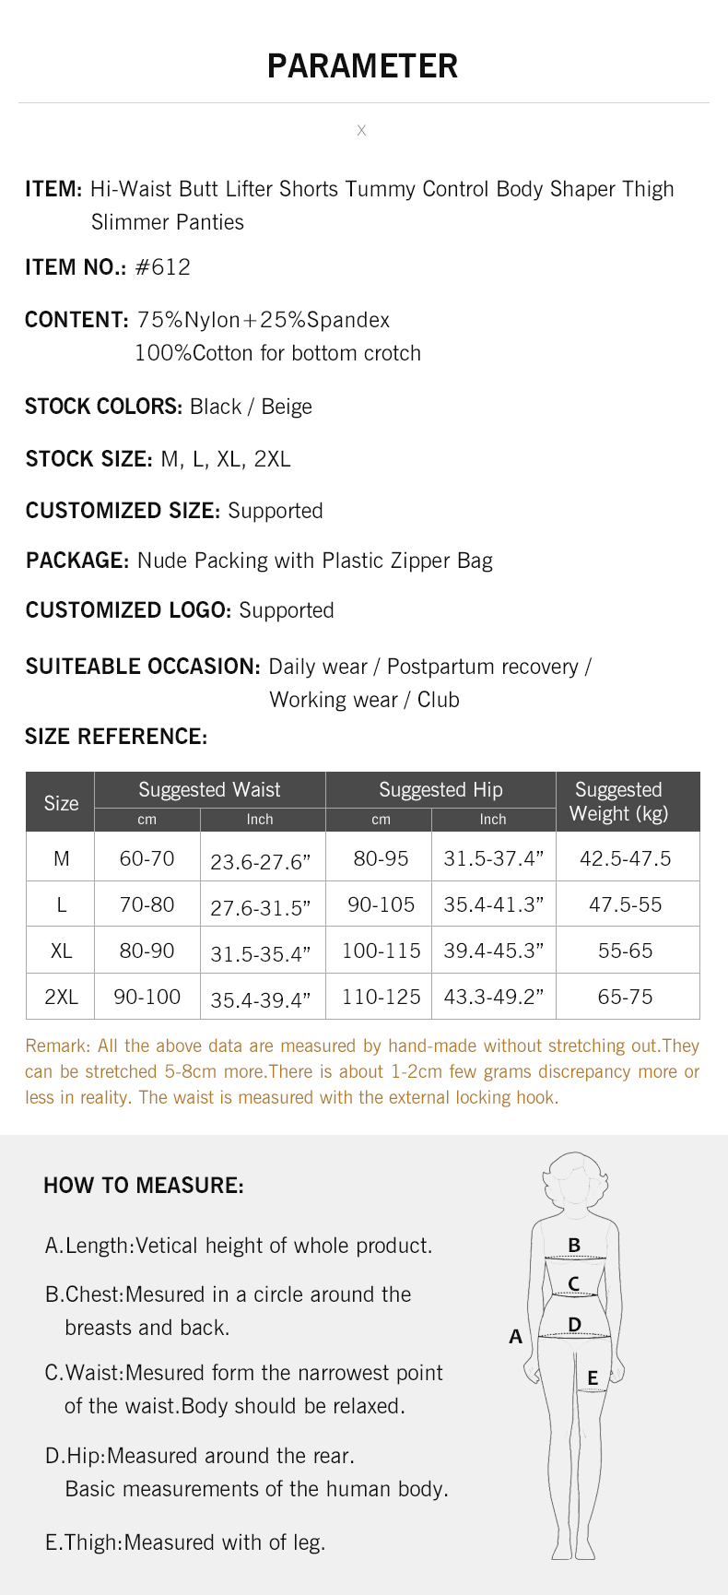The height and width of the screenshot is (1595, 728).
Task: Click the letter E thigh marker on the figure
Action: point(593,1377)
